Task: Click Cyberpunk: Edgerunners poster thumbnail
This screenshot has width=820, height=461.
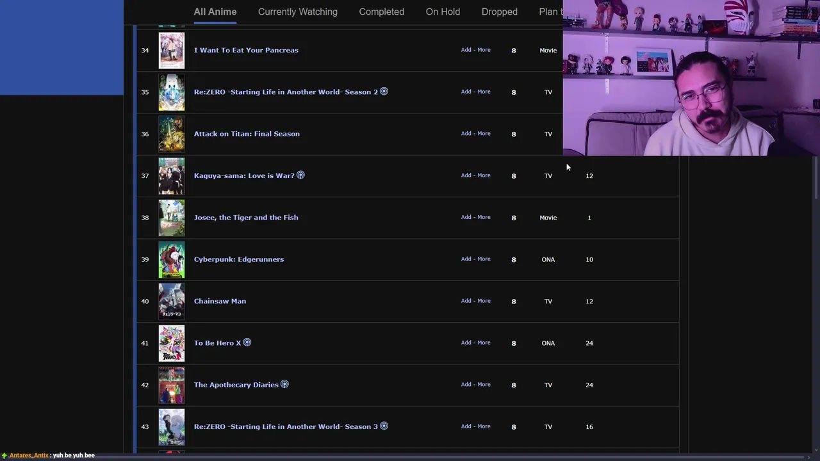Action: [172, 259]
